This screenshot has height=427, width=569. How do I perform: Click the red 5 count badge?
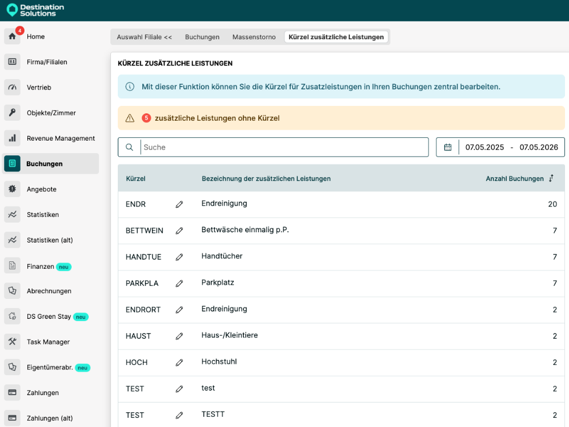(x=146, y=118)
